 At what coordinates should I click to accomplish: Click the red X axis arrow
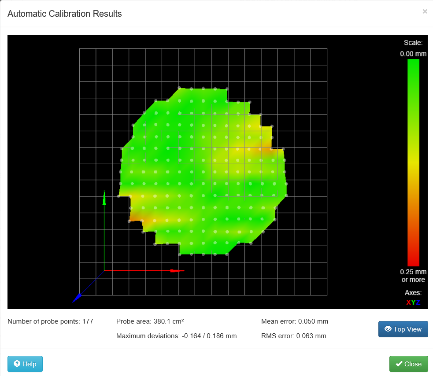tap(177, 270)
